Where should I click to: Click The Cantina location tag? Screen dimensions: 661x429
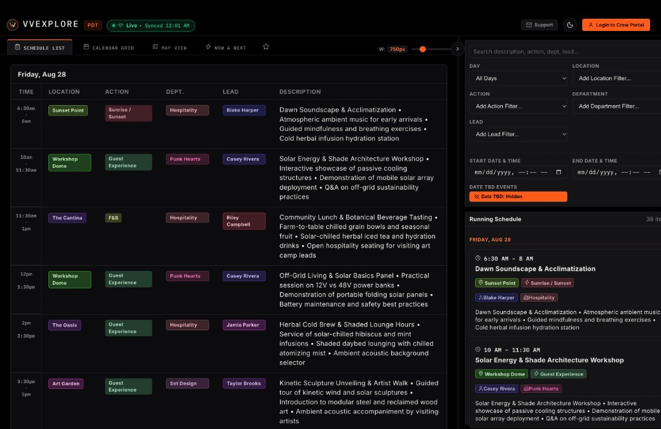67,218
